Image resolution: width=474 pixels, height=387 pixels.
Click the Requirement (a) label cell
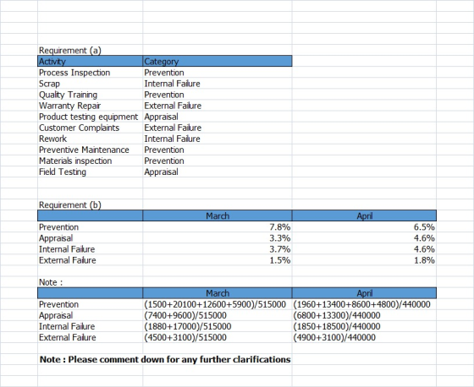coord(90,50)
